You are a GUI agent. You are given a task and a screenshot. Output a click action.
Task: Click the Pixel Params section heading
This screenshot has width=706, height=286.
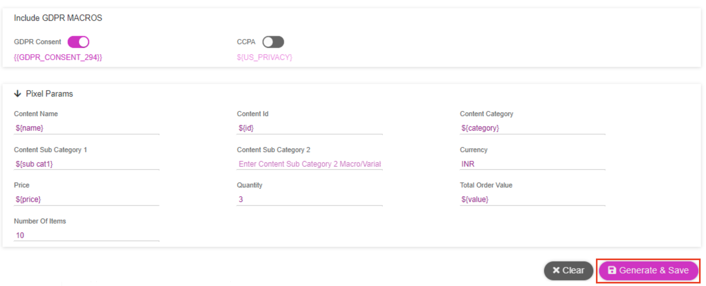pos(49,94)
